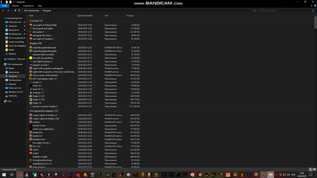The width and height of the screenshot is (317, 178).
Task: Open the Главная ribbon tab
Action: 15,6
